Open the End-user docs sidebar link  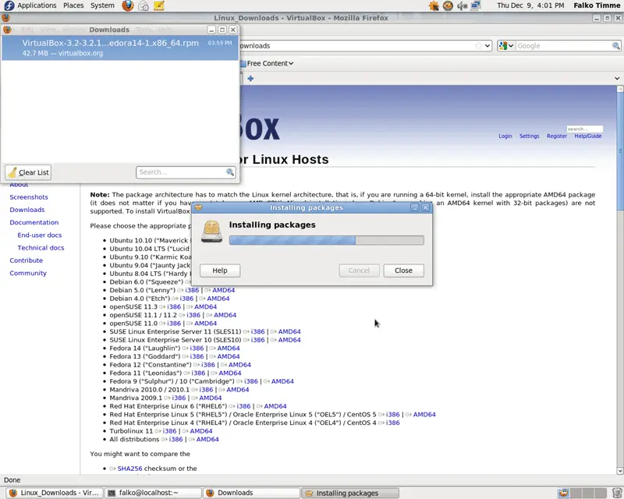(40, 235)
